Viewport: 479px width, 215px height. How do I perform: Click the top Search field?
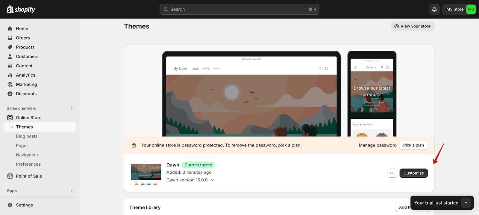[x=239, y=9]
